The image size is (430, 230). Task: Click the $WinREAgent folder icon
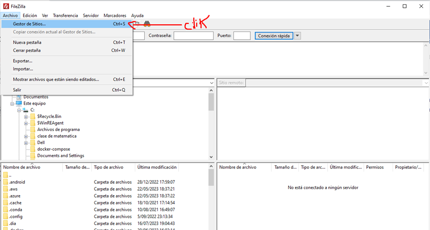pos(33,123)
